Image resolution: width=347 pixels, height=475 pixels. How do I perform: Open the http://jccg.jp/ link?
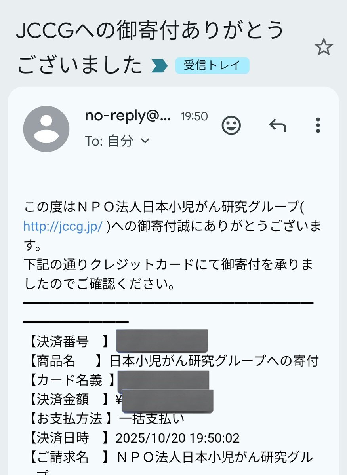point(63,226)
